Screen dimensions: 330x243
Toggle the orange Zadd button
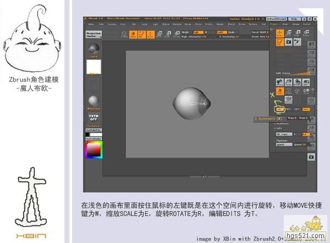222,32
